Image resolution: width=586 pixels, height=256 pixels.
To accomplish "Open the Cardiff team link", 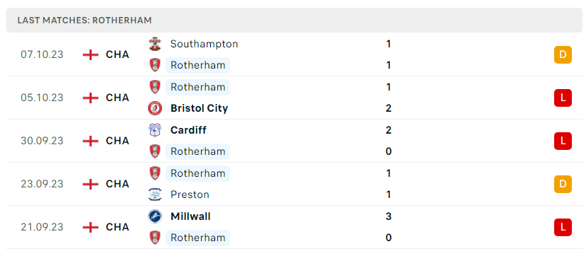I will tap(188, 130).
